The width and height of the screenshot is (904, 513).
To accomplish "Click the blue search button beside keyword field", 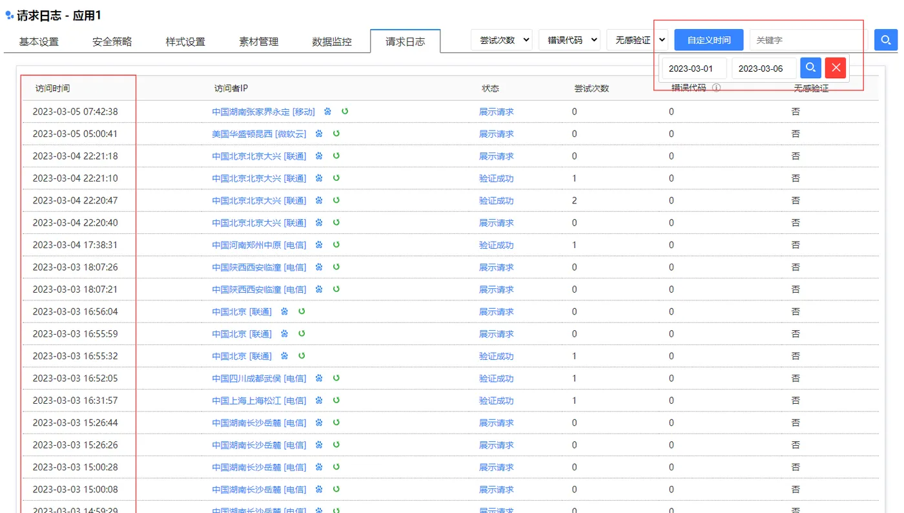I will coord(886,40).
